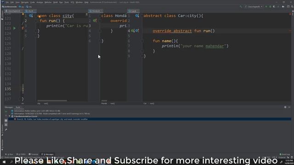This screenshot has height=165, width=294.
Task: Open the Build menu
Action: coord(55,2)
